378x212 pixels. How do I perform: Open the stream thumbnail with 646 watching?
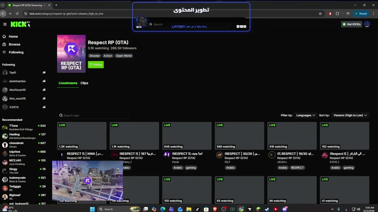(187, 136)
